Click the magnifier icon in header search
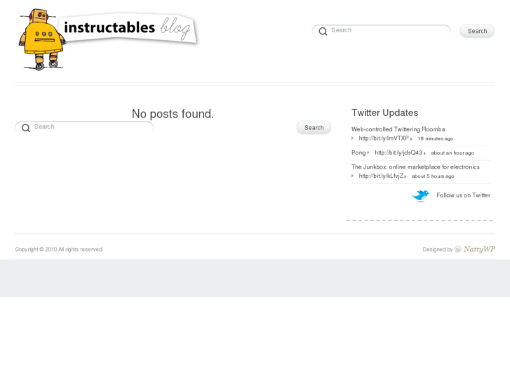Viewport: 510px width, 383px height. point(323,32)
